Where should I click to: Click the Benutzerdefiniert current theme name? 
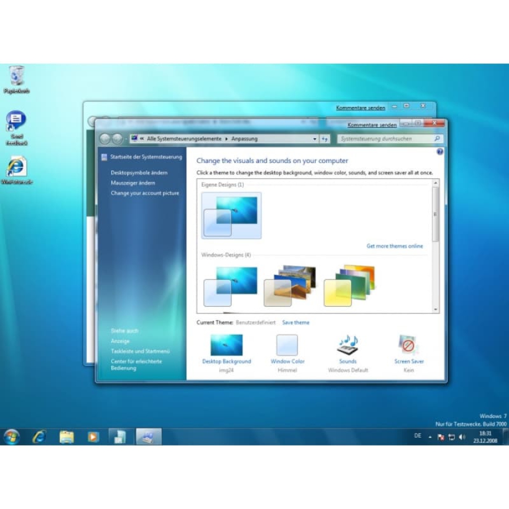[256, 322]
